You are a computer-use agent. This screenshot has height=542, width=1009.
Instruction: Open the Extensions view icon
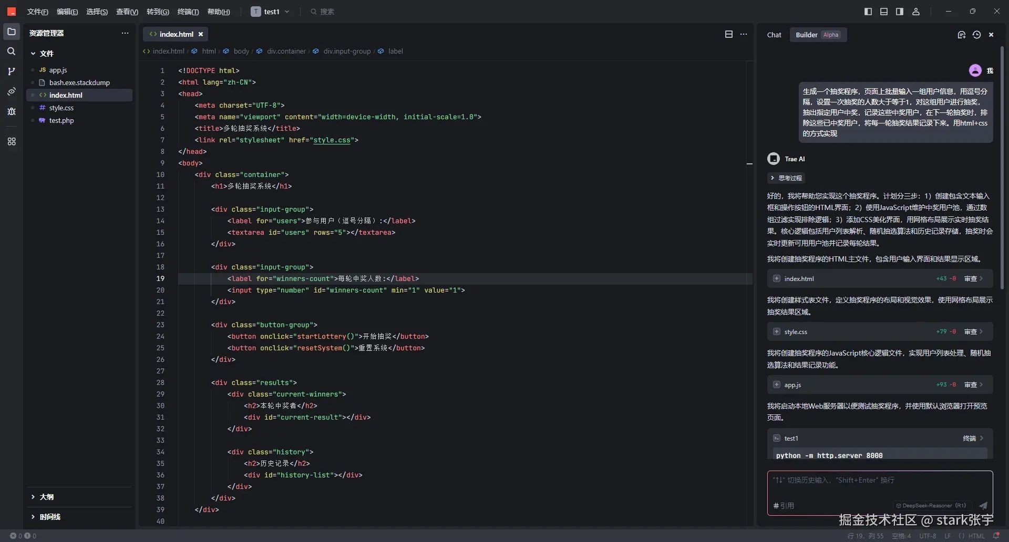tap(11, 142)
